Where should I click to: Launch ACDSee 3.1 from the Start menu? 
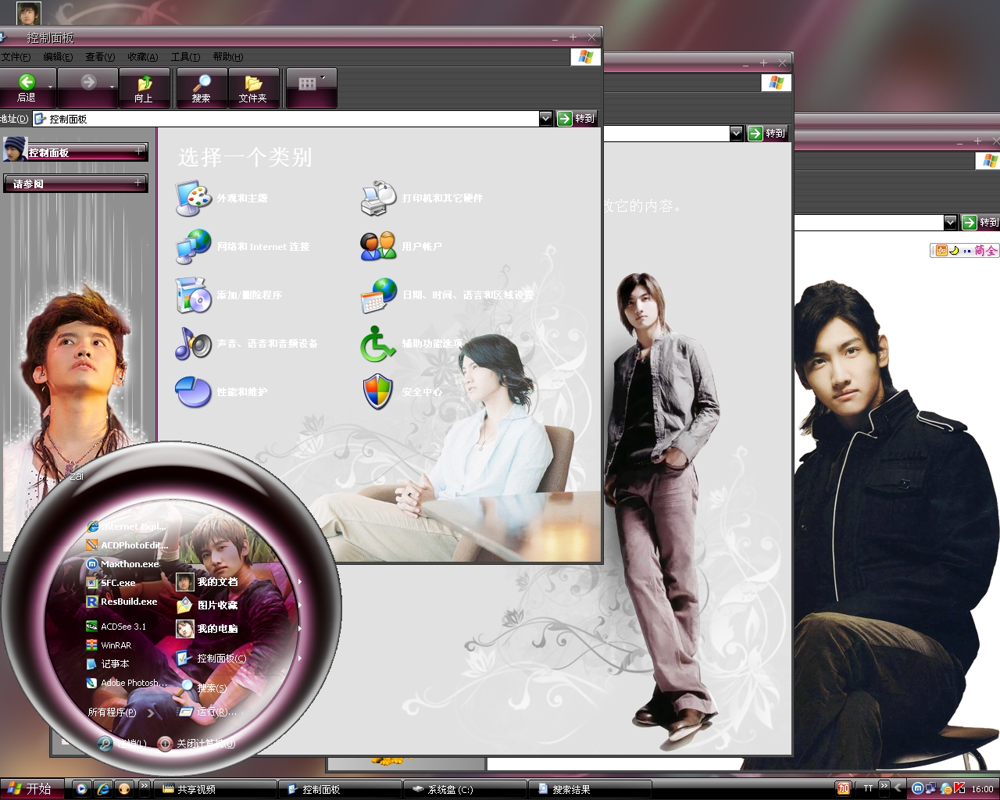(x=116, y=627)
